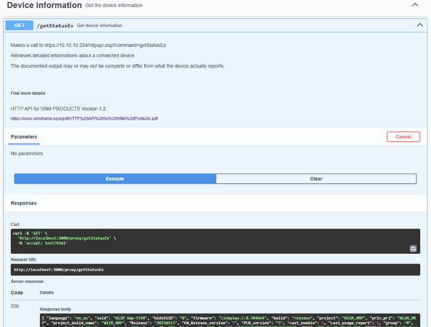Viewport: 431px width, 327px height.
Task: Click the 'Request URL' label
Action: coord(24,260)
